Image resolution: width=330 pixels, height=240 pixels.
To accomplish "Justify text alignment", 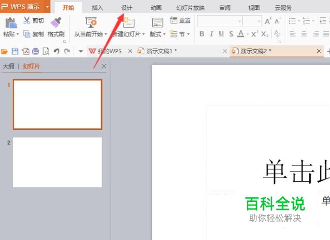I will pos(326,34).
